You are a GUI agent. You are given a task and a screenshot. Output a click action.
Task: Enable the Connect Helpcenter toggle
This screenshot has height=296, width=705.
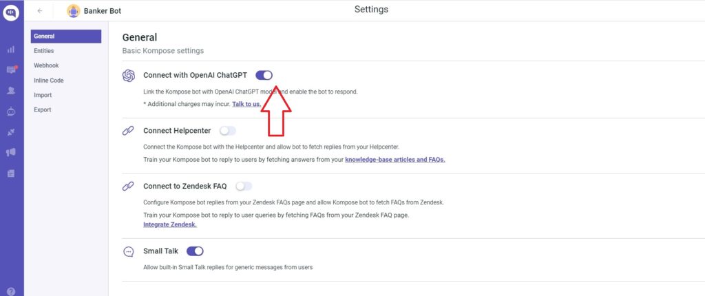pos(227,131)
